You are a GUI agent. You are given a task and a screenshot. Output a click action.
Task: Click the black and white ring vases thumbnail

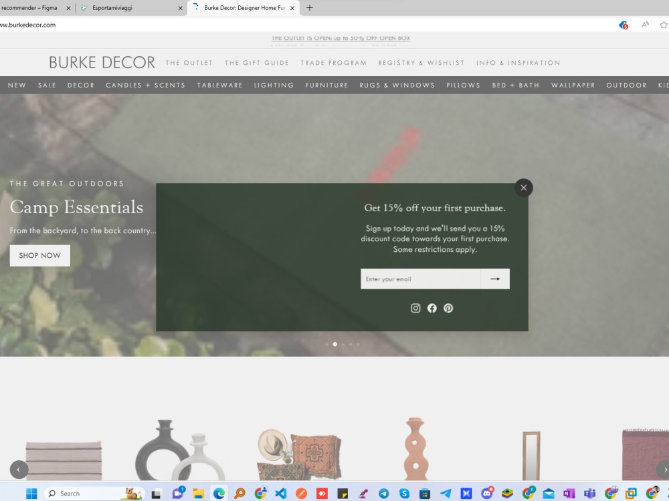tap(179, 450)
